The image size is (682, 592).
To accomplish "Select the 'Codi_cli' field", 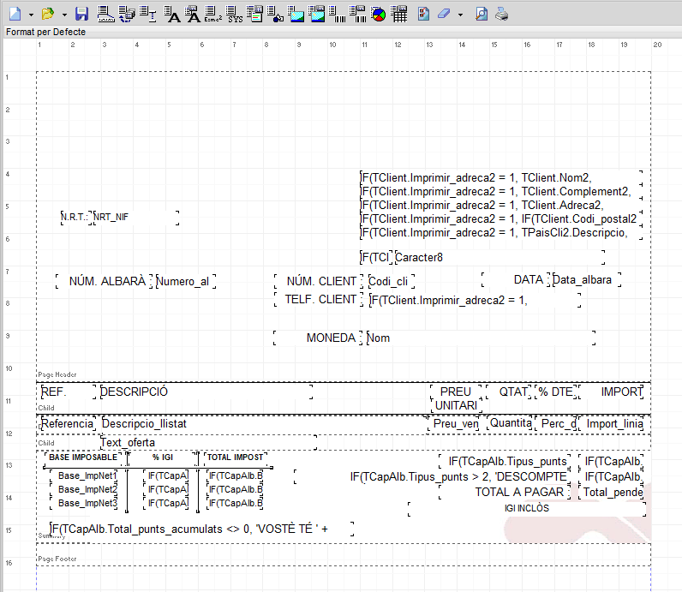I will coord(391,281).
